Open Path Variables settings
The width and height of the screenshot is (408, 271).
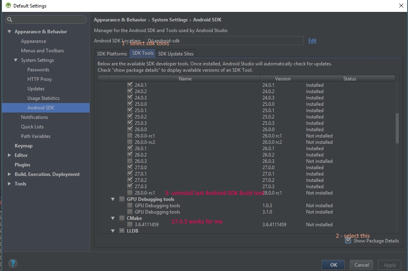[36, 136]
